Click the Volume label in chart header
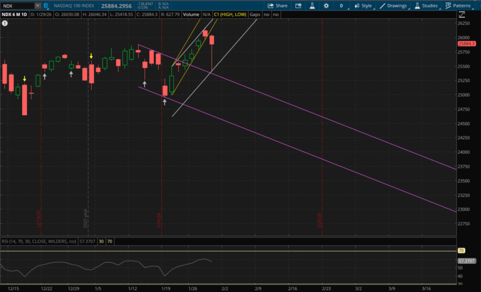 pyautogui.click(x=191, y=15)
